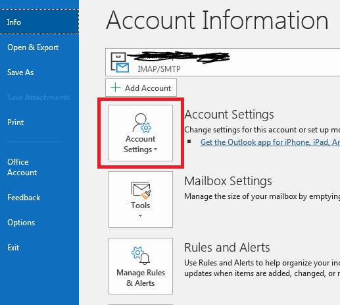The width and height of the screenshot is (340, 305).
Task: Click the Account Settings section heading
Action: point(229,115)
